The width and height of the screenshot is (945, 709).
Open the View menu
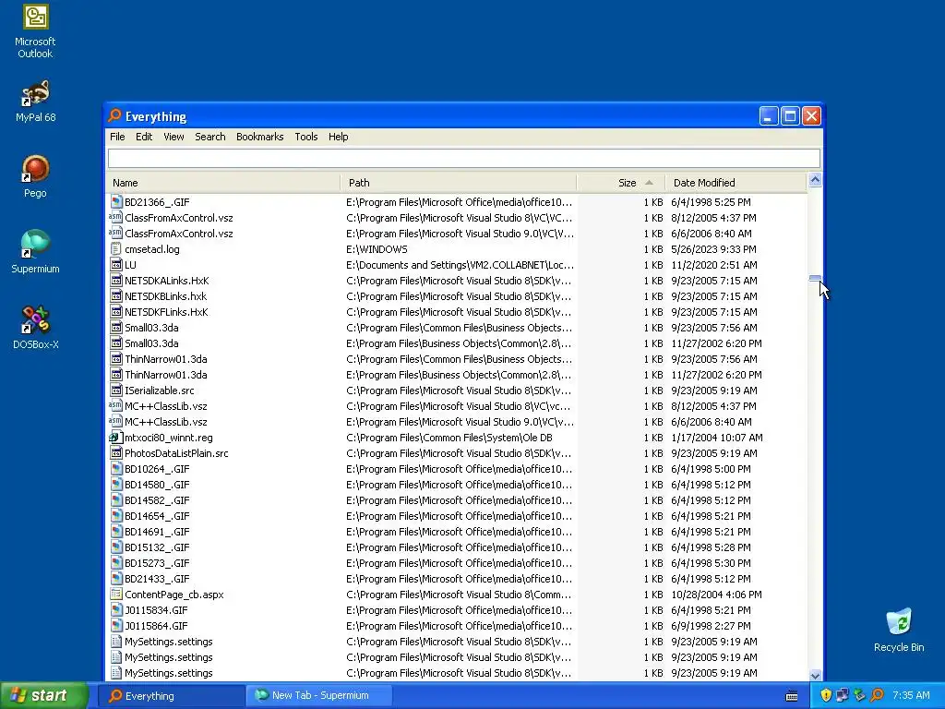tap(173, 137)
